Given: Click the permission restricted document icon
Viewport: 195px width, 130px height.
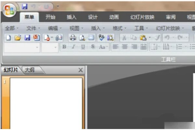Looking at the screenshot, I should pyautogui.click(x=47, y=38).
